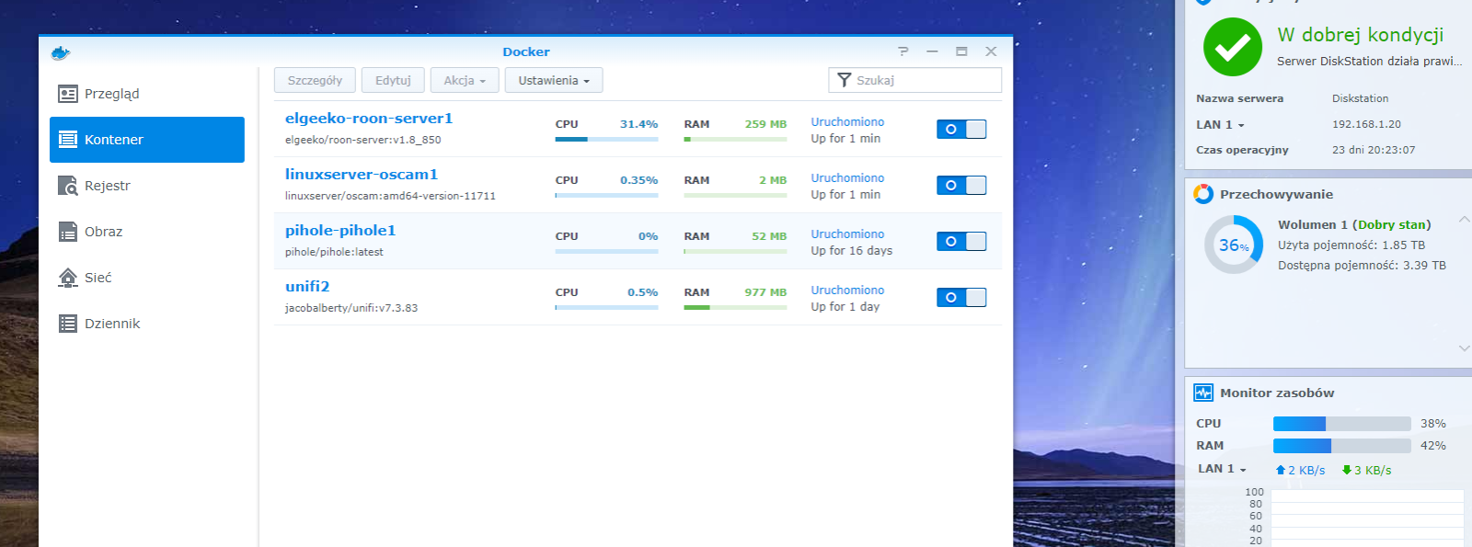Image resolution: width=1472 pixels, height=547 pixels.
Task: Click the uptime value 23 dni 20:23:07
Action: [1374, 150]
